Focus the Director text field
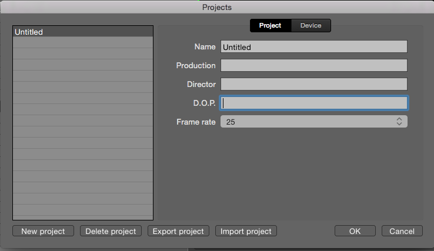The image size is (434, 251). (313, 84)
